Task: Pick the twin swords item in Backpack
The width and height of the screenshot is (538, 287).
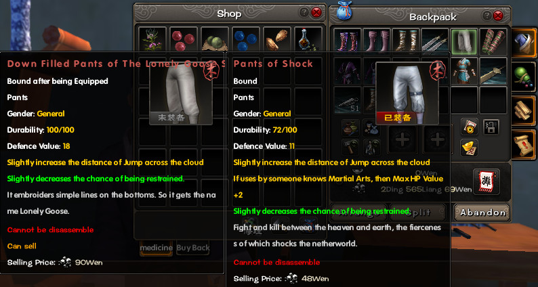Action: pyautogui.click(x=435, y=41)
